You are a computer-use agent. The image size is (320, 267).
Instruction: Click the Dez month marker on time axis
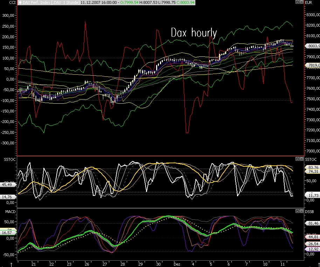pos(177,264)
